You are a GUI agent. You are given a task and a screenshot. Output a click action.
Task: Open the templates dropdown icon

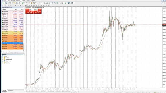tap(72, 3)
